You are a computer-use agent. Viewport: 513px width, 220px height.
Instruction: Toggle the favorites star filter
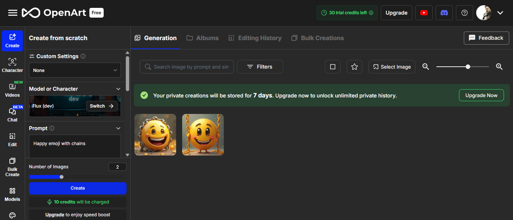pos(355,67)
